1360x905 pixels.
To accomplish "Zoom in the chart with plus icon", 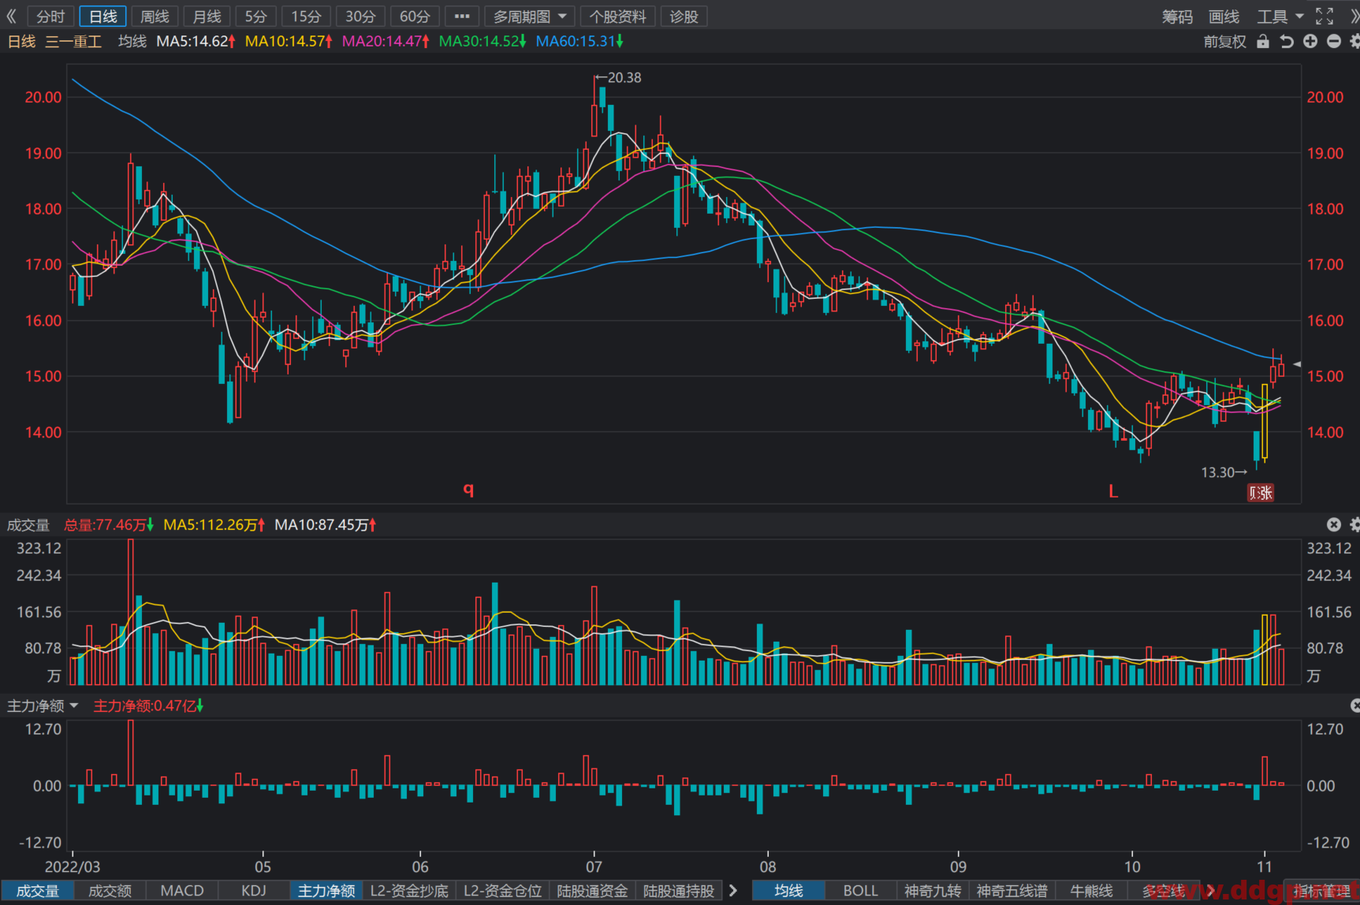I will 1310,41.
